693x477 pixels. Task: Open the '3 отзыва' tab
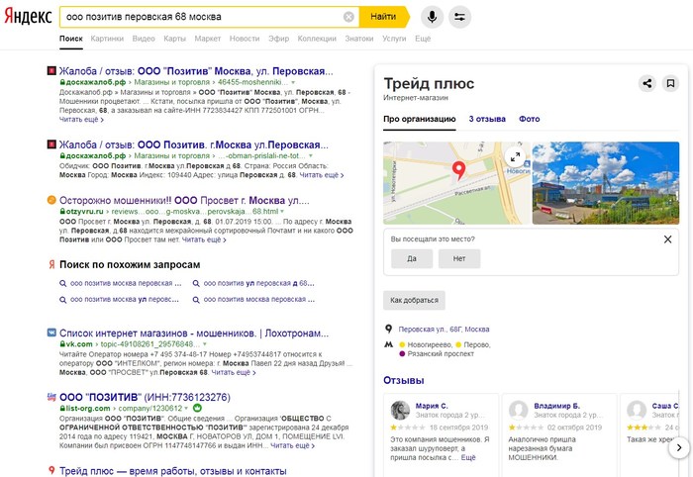click(x=486, y=119)
